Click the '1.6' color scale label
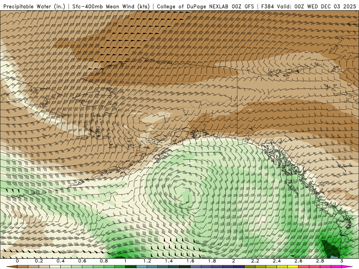 (190, 261)
